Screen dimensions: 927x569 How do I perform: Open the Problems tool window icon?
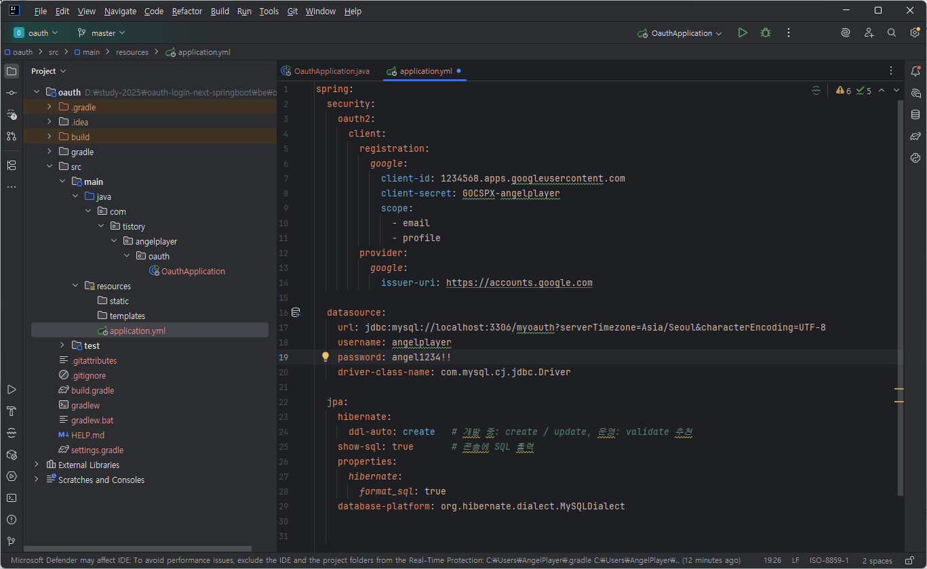12,520
